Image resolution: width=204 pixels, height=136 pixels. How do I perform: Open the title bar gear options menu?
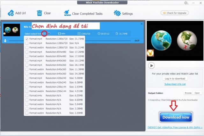tap(186, 3)
